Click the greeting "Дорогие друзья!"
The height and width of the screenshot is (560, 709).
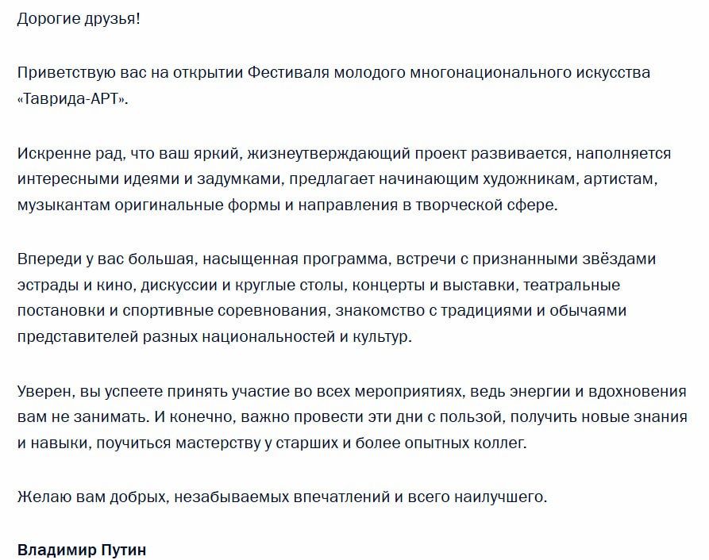point(78,17)
